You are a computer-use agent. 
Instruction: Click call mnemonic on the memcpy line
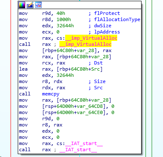(25, 94)
